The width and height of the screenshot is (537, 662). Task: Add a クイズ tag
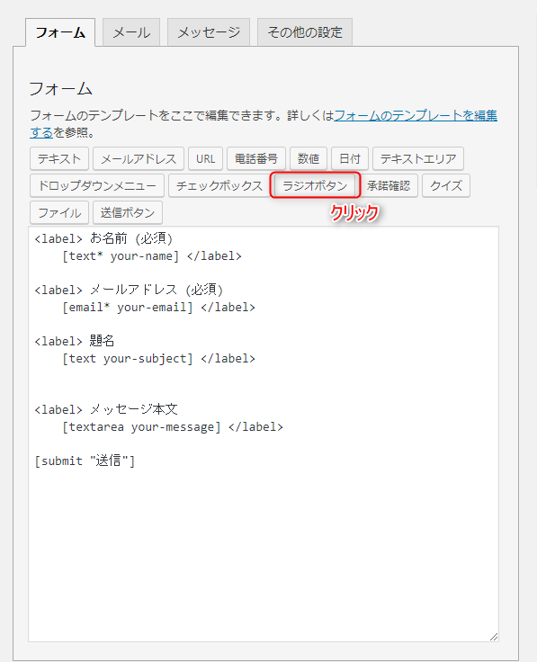tap(446, 186)
